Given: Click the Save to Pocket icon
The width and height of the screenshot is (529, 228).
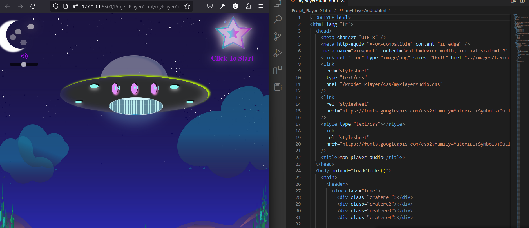Looking at the screenshot, I should [x=210, y=6].
